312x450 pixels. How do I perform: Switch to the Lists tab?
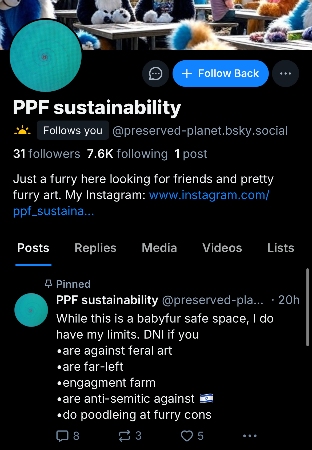click(x=281, y=248)
